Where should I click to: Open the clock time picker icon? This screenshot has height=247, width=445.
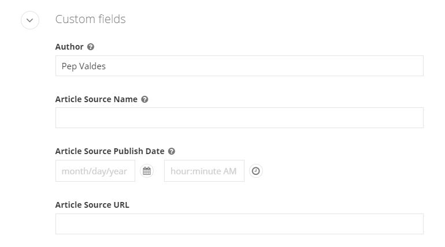[256, 171]
